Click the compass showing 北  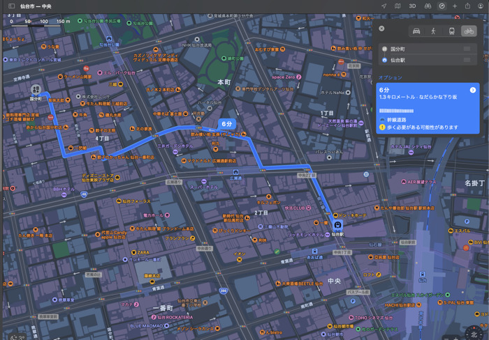click(x=474, y=334)
